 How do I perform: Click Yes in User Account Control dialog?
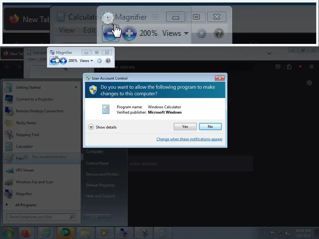(x=185, y=126)
